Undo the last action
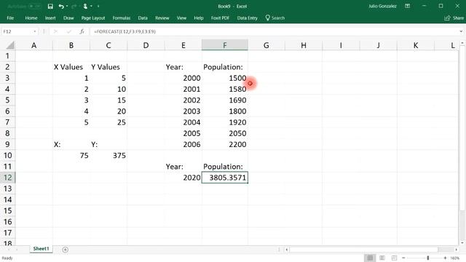This screenshot has width=466, height=262. click(x=61, y=7)
